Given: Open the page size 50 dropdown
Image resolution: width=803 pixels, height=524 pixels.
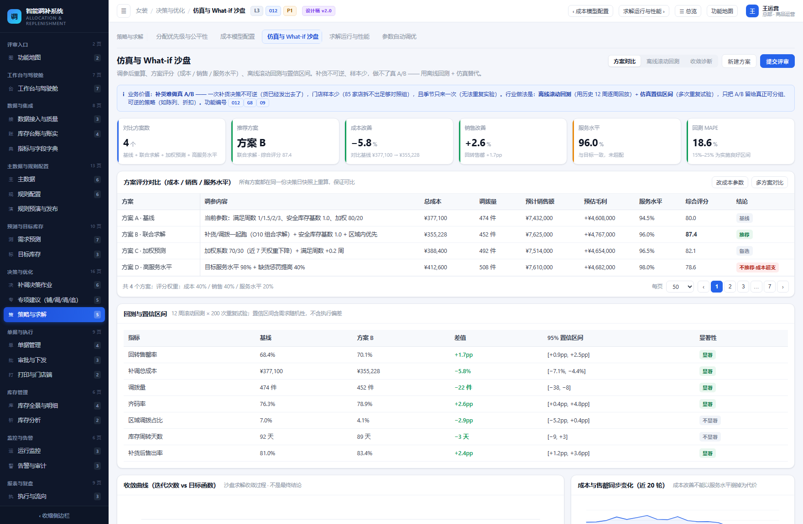Looking at the screenshot, I should click(680, 287).
